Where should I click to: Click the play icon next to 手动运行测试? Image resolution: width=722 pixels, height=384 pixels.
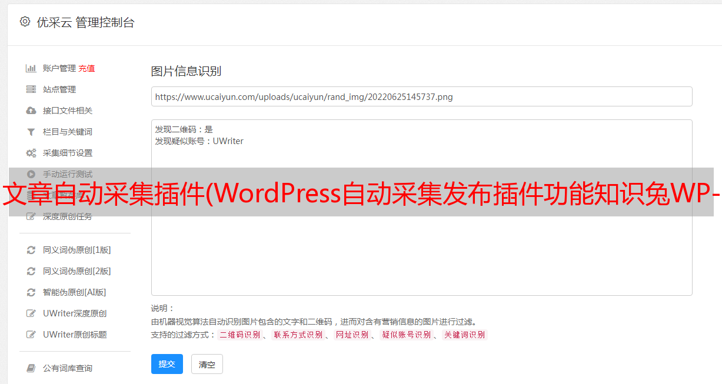pyautogui.click(x=31, y=174)
